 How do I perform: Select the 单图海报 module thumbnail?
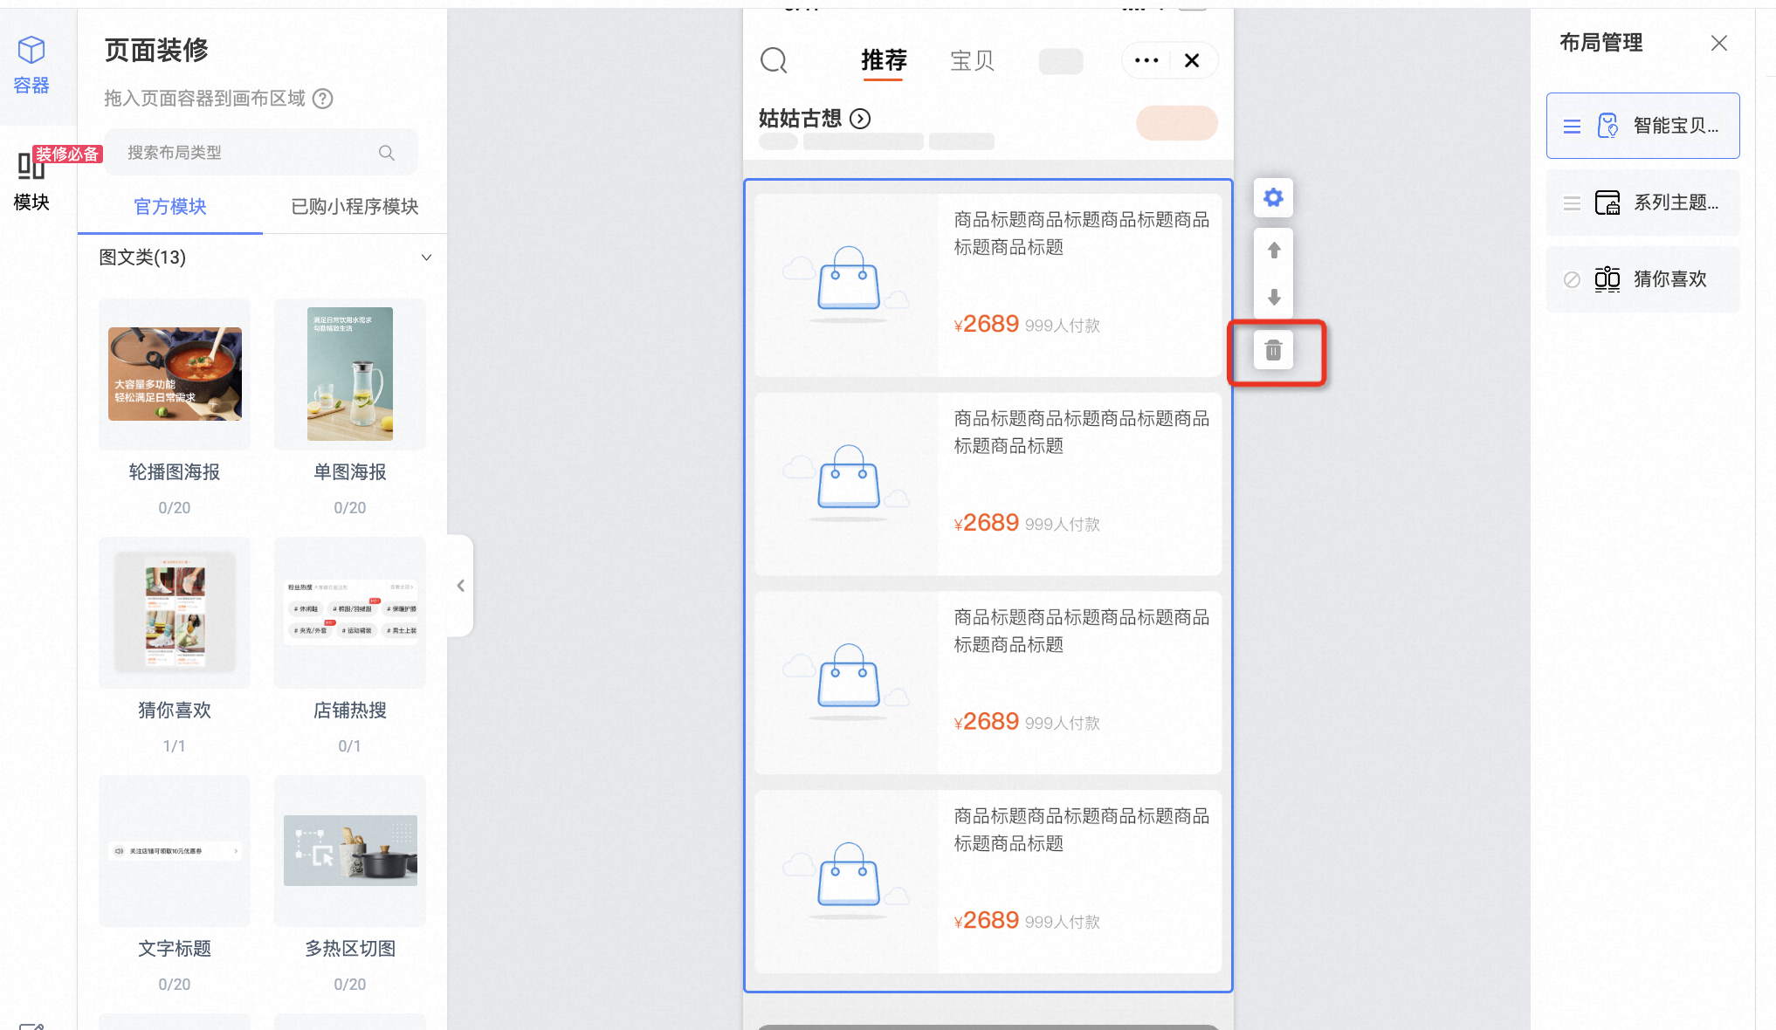(350, 374)
